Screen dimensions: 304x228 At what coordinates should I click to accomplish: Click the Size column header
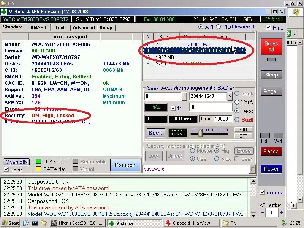click(x=167, y=36)
